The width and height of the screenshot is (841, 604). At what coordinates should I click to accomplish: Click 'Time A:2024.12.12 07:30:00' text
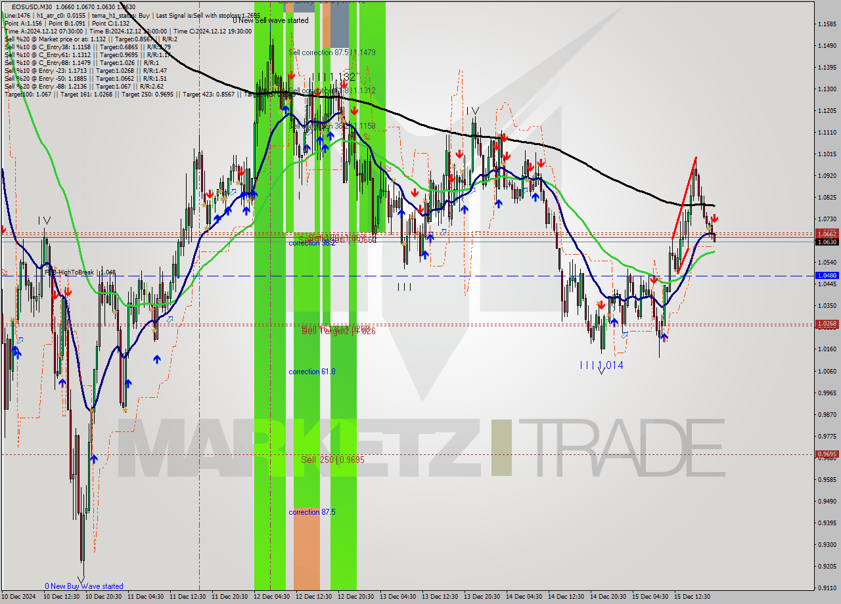point(43,31)
